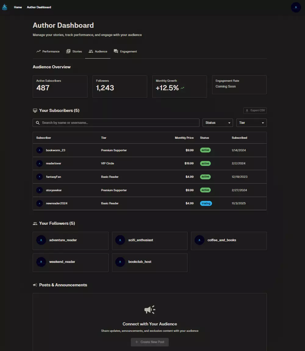Click the monitor icon next to Your Subscribers
Image resolution: width=305 pixels, height=351 pixels.
(35, 110)
